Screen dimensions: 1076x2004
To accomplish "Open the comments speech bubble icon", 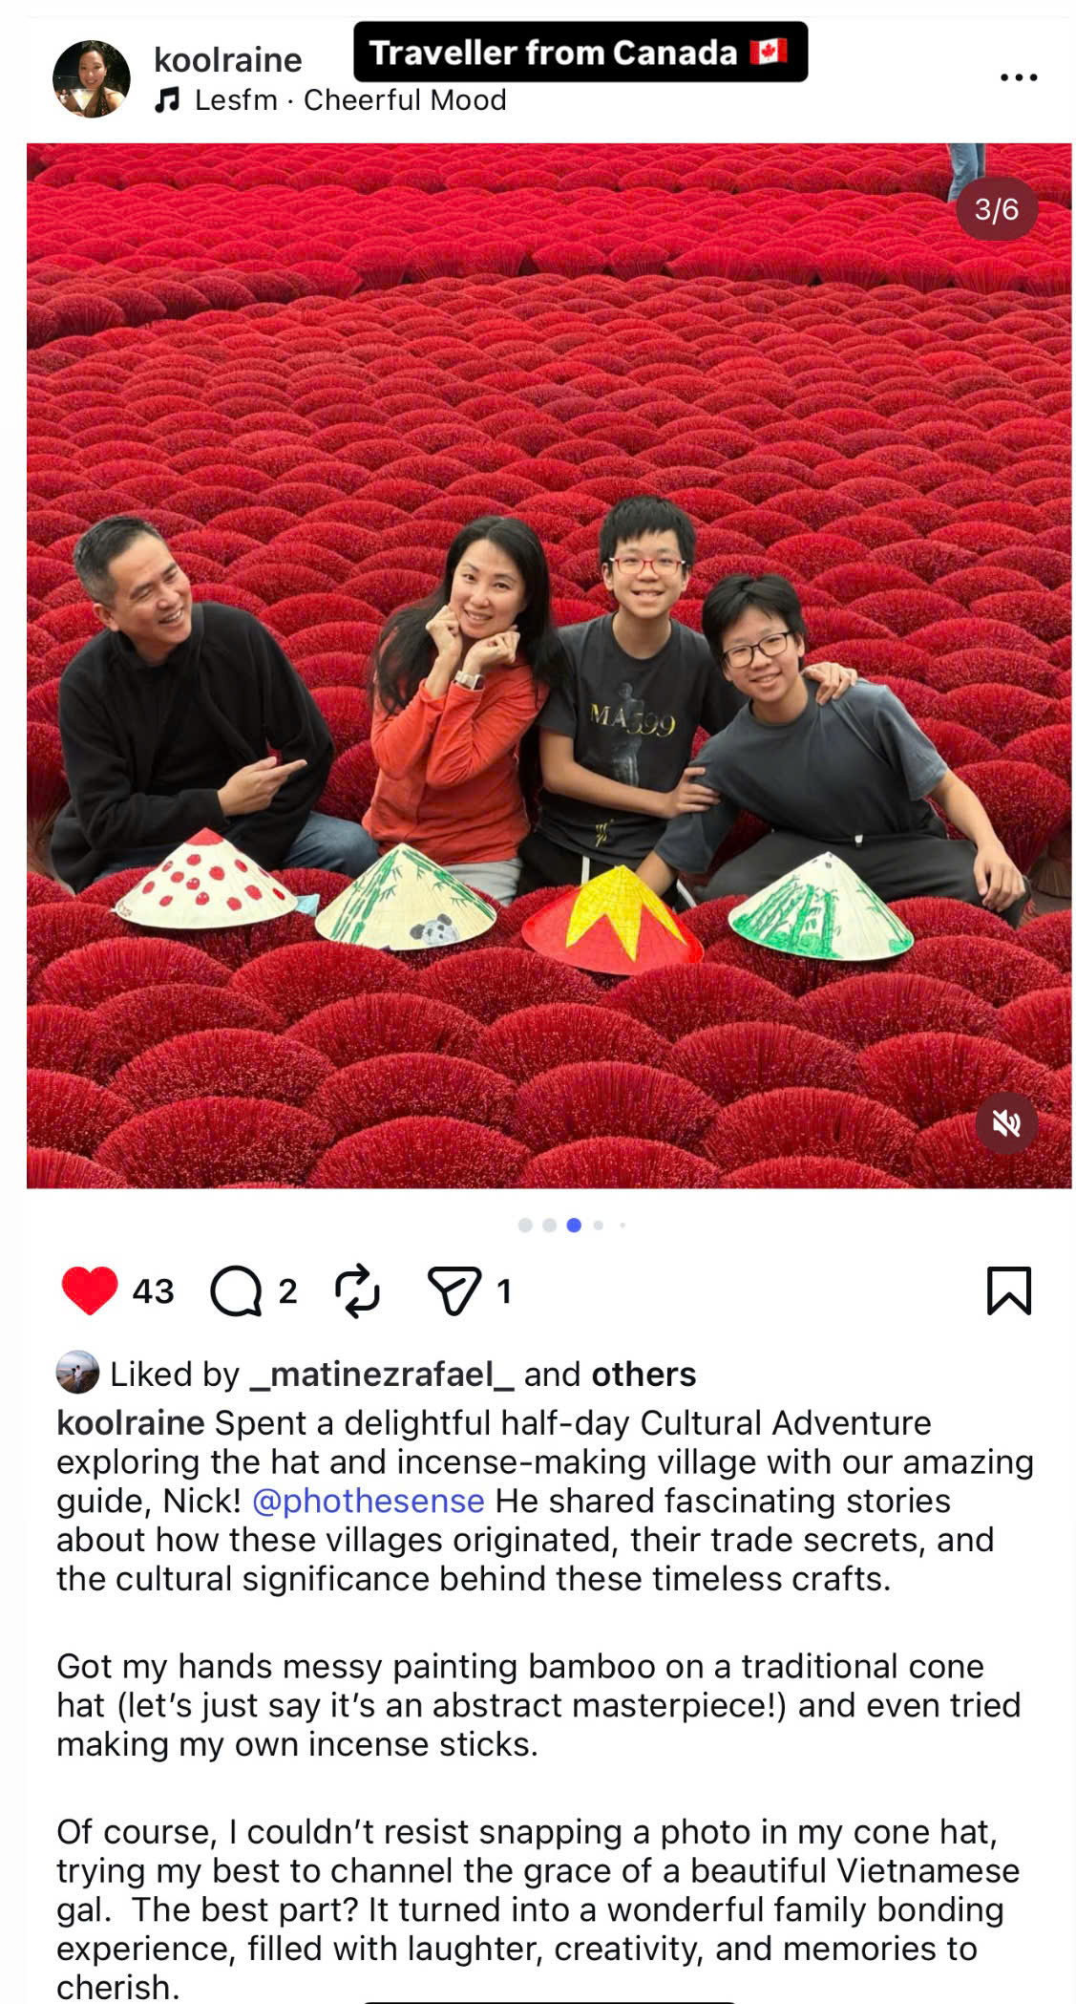I will tap(235, 1291).
